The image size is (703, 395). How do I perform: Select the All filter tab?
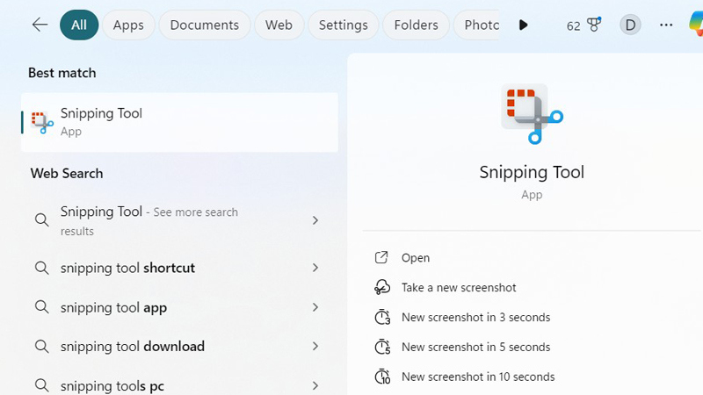(79, 25)
